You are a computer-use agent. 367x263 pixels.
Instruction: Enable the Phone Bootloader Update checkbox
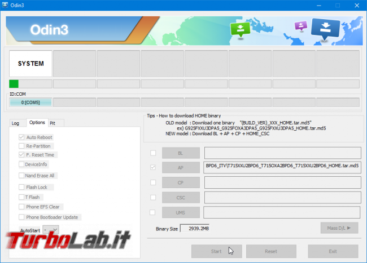pos(21,217)
